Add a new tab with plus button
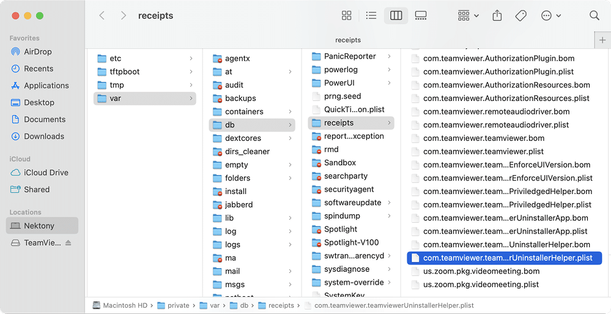The width and height of the screenshot is (611, 314). [602, 40]
